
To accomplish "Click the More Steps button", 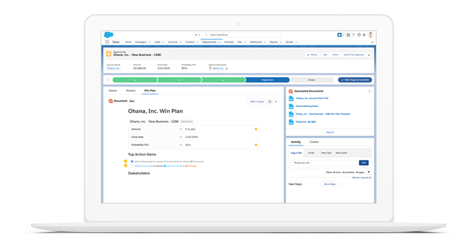I will point(330,184).
